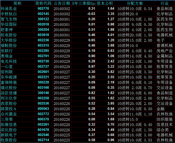Click stock code 000563
This screenshot has width=175, height=143.
pos(43,109)
